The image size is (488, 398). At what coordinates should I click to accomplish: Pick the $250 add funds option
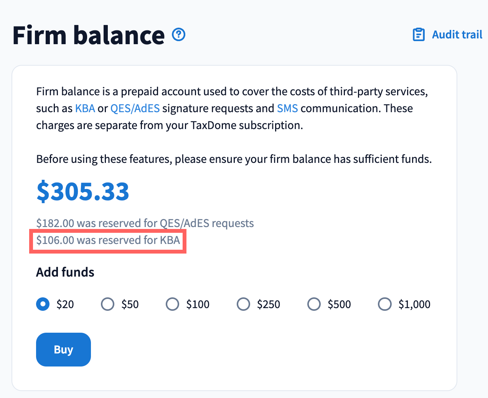(x=243, y=304)
